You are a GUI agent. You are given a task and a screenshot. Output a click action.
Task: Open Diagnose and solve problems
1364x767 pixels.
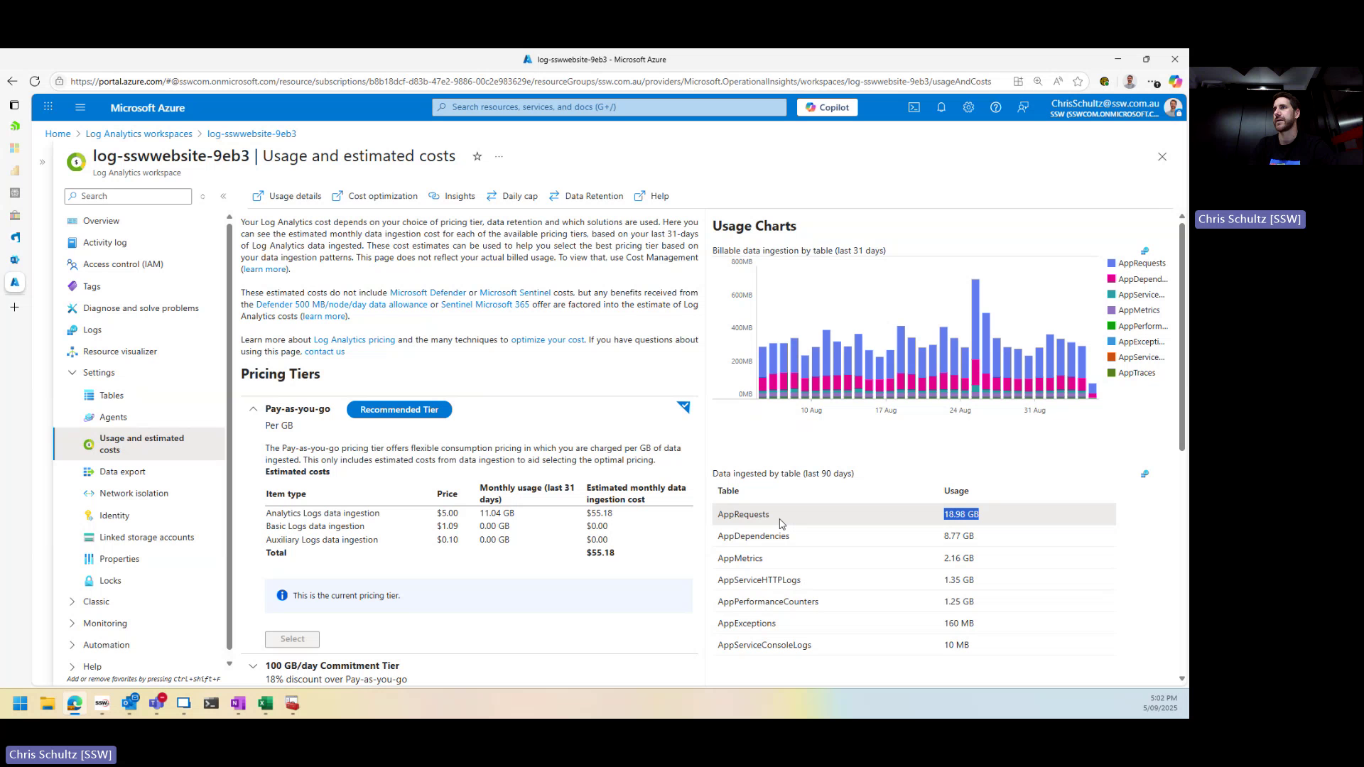141,308
